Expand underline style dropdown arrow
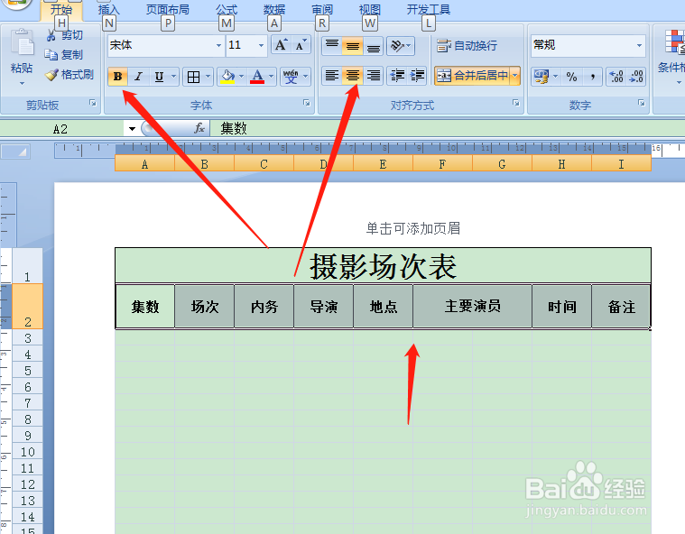 click(x=173, y=77)
